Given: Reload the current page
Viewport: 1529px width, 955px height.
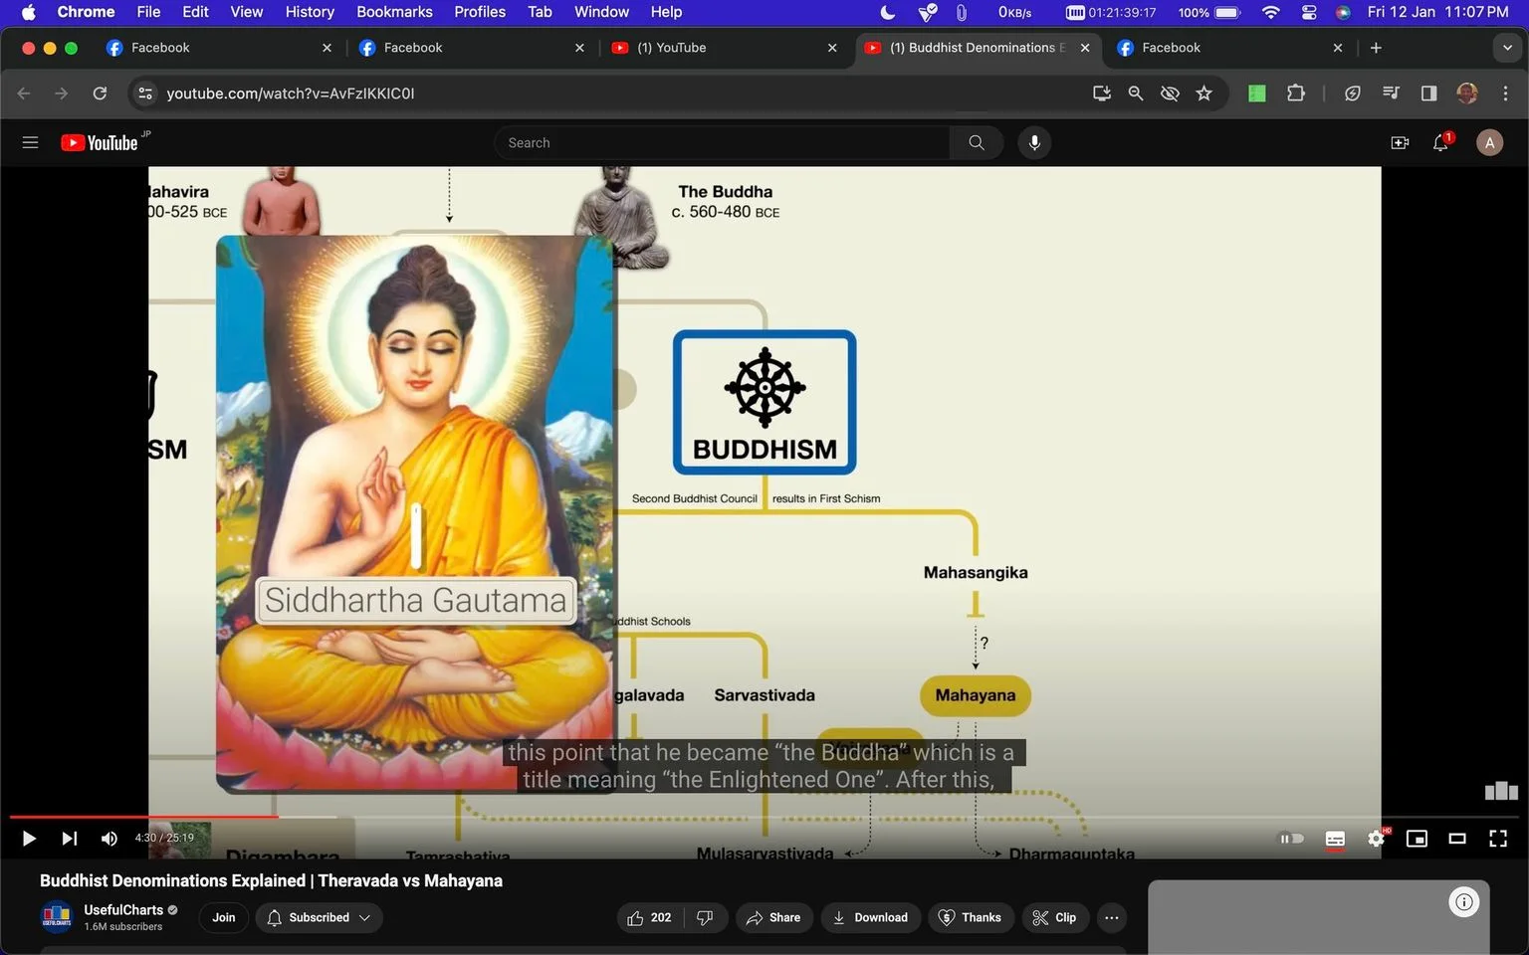Looking at the screenshot, I should point(100,94).
